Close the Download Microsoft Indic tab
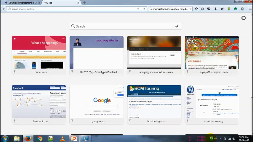This screenshot has height=142, width=253. click(x=39, y=3)
